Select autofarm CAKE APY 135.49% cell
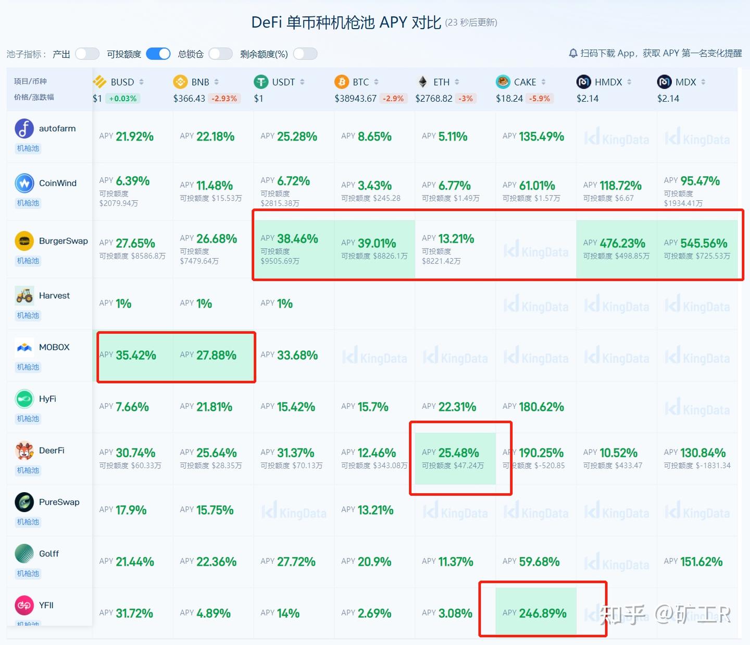Image resolution: width=750 pixels, height=645 pixels. pos(536,137)
